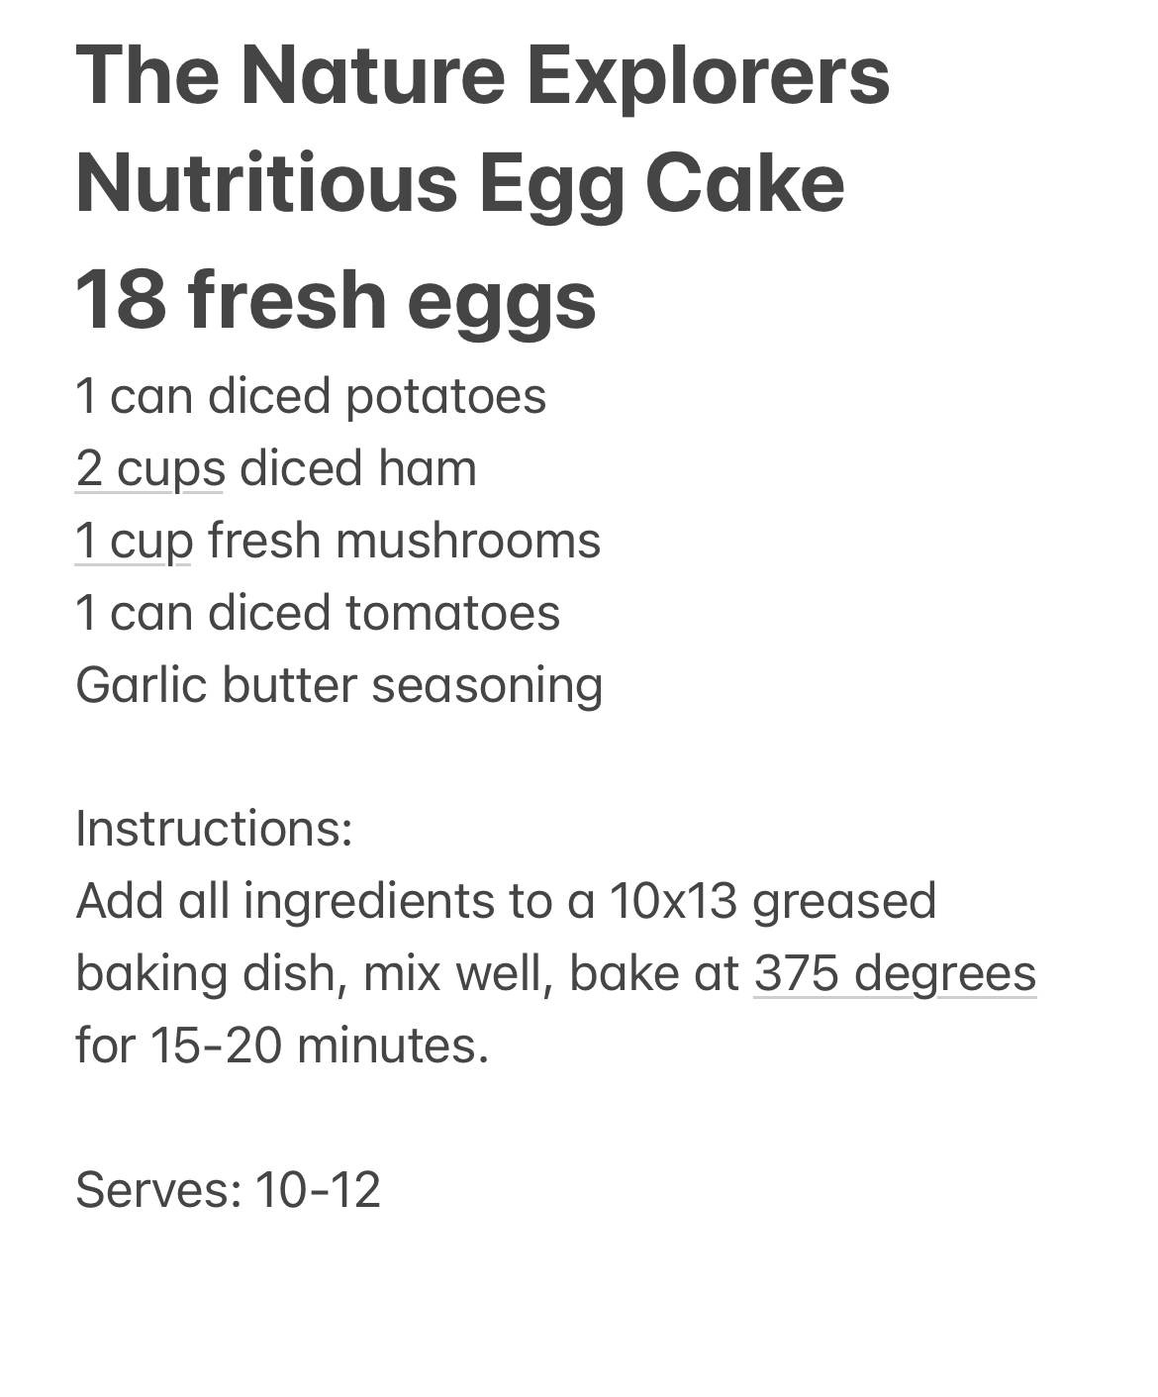Click the "1 can diced potatoes" line

click(x=311, y=396)
